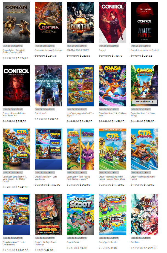167x253 pixels.
Task: Open the Crayola Scoot cover image
Action: click(x=80, y=215)
